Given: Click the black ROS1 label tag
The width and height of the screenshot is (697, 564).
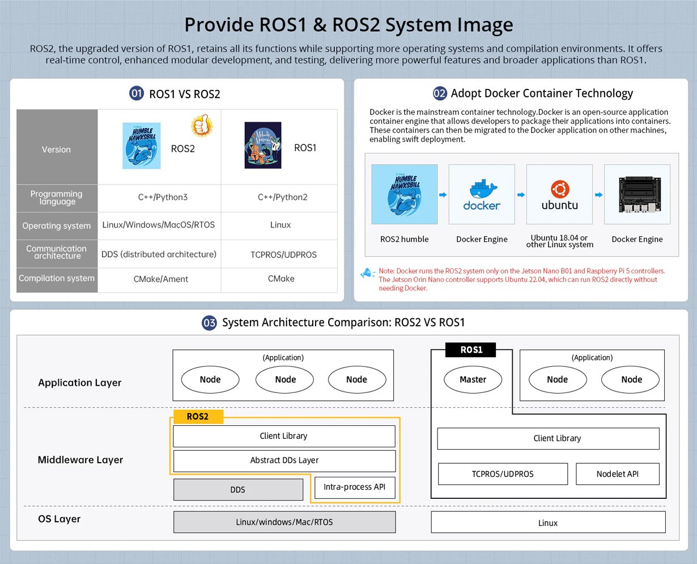Looking at the screenshot, I should tap(471, 350).
